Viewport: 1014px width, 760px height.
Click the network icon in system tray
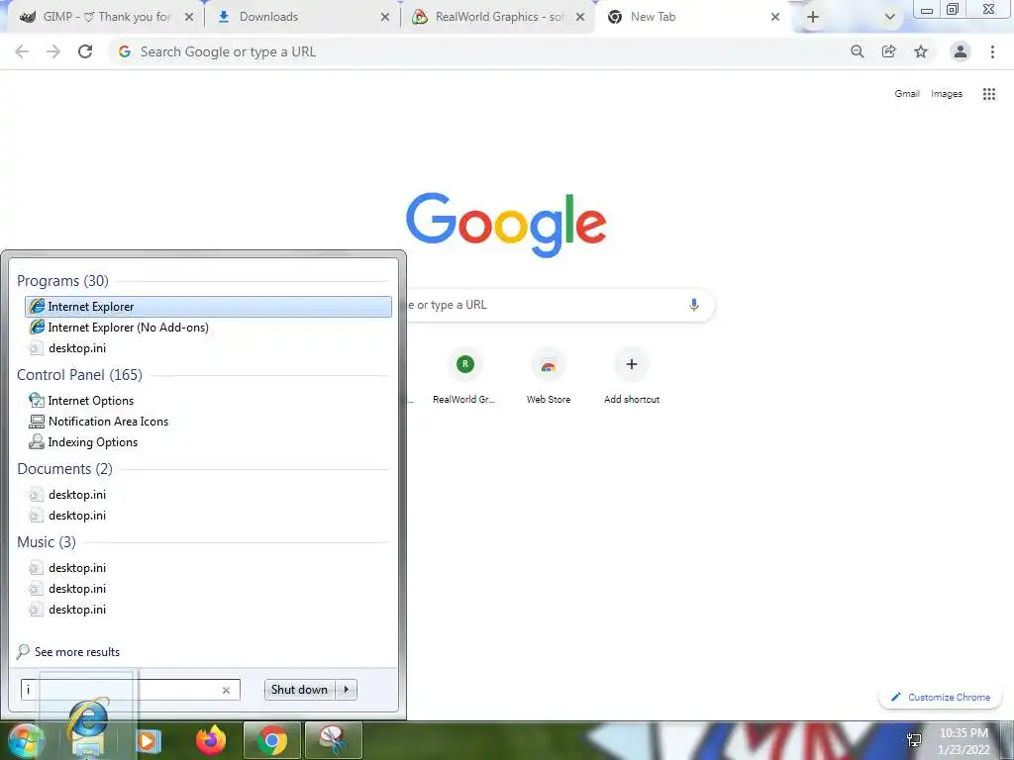(914, 740)
